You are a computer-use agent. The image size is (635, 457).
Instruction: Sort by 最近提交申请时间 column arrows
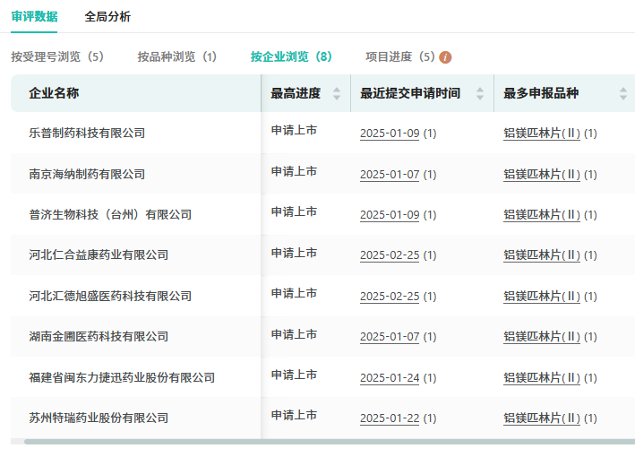coord(480,94)
